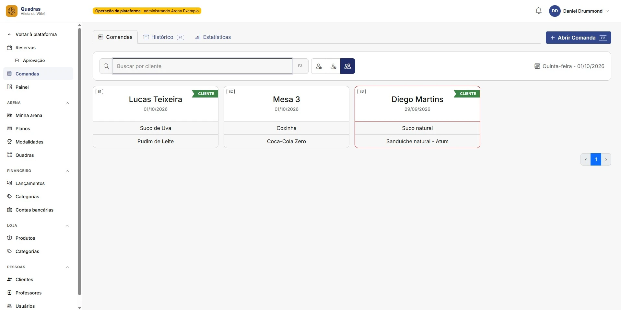The image size is (621, 310).
Task: Switch to the Estatísticas tab
Action: point(213,37)
